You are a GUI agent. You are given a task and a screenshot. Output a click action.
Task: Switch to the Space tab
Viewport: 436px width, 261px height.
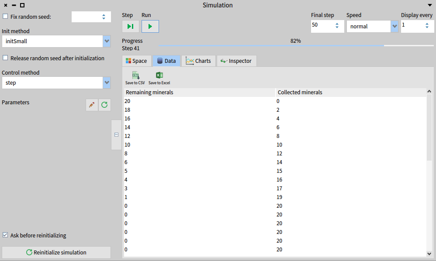point(136,61)
